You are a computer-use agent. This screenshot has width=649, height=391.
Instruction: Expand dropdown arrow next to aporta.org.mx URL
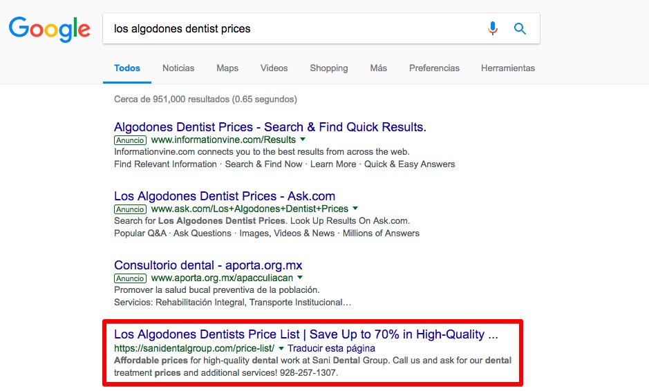point(300,278)
